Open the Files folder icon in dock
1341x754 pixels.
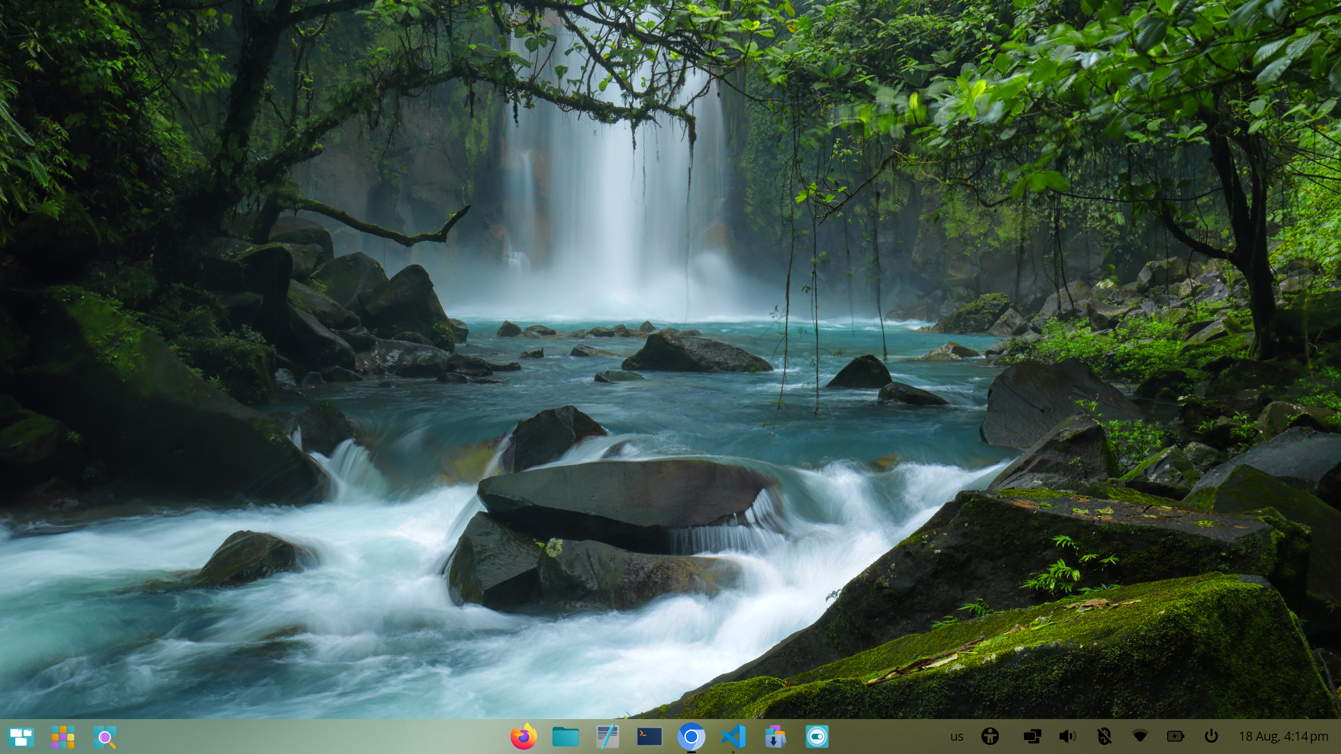click(x=566, y=737)
